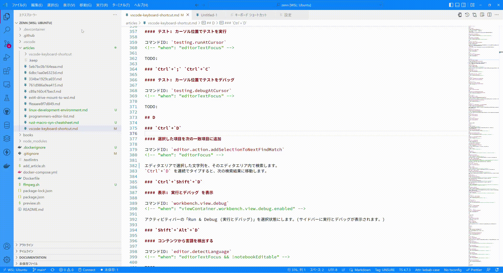Open the Run and Debug view

click(7, 57)
